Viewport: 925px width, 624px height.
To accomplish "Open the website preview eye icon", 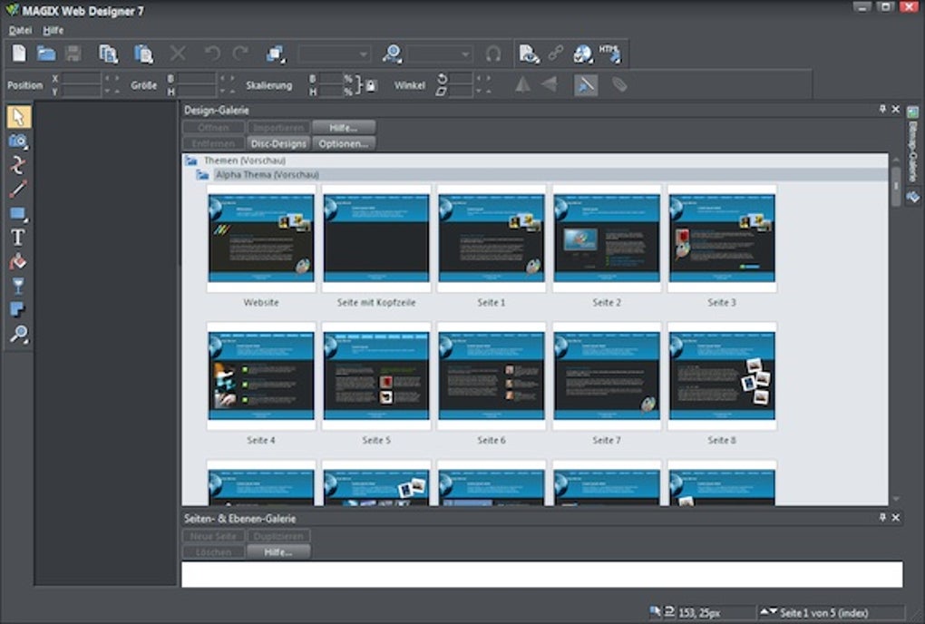I will click(x=529, y=54).
